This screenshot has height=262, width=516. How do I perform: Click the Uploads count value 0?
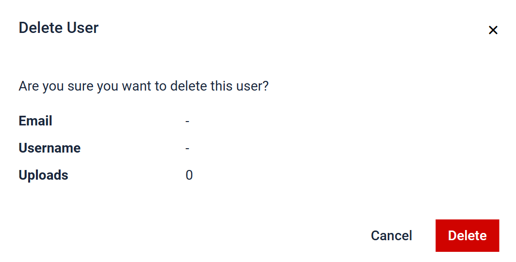point(189,175)
